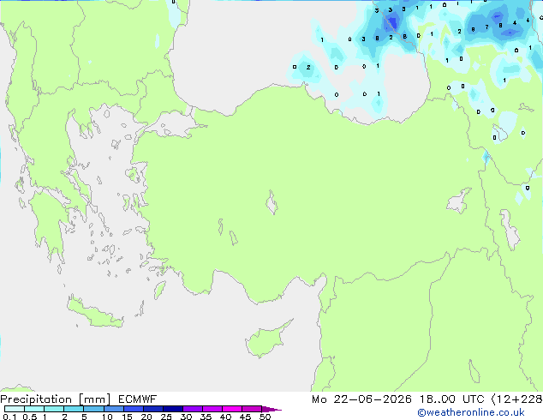Image resolution: width=543 pixels, height=420 pixels.
Task: Click the '50' legend scale label
Action: click(x=265, y=417)
